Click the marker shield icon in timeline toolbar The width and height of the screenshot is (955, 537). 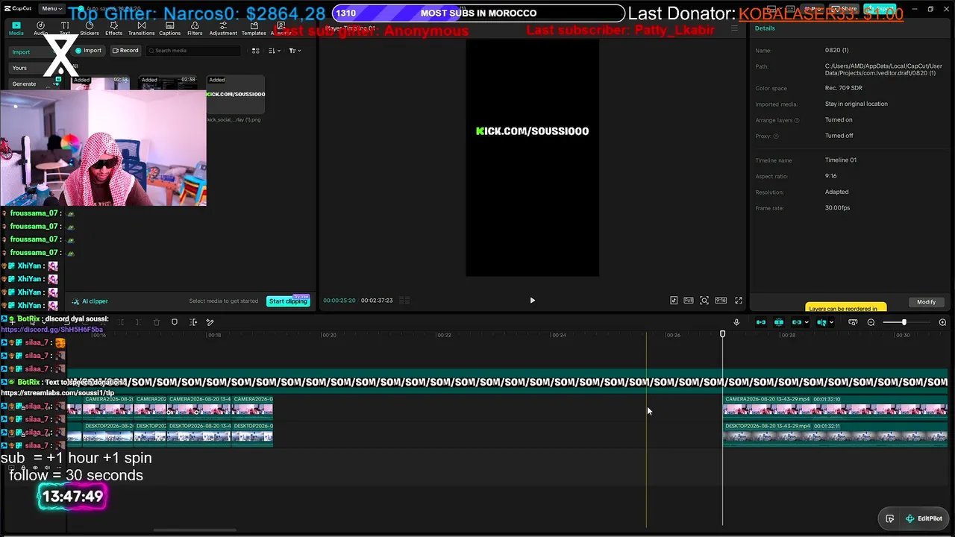point(175,322)
